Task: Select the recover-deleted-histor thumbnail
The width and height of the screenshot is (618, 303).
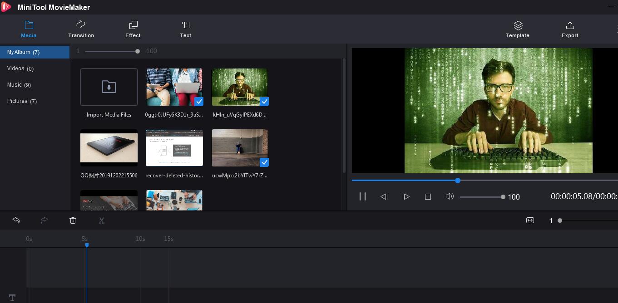Action: click(174, 148)
